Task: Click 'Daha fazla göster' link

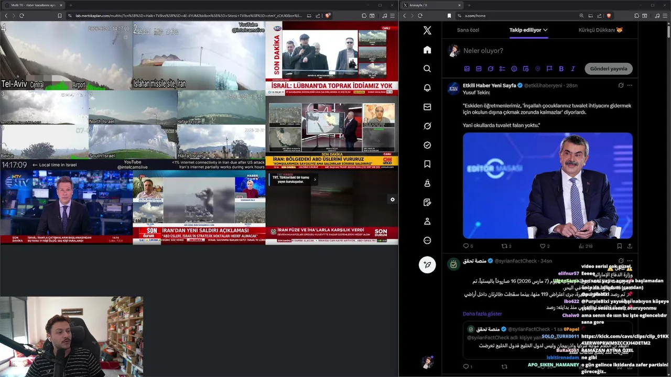Action: (x=482, y=314)
